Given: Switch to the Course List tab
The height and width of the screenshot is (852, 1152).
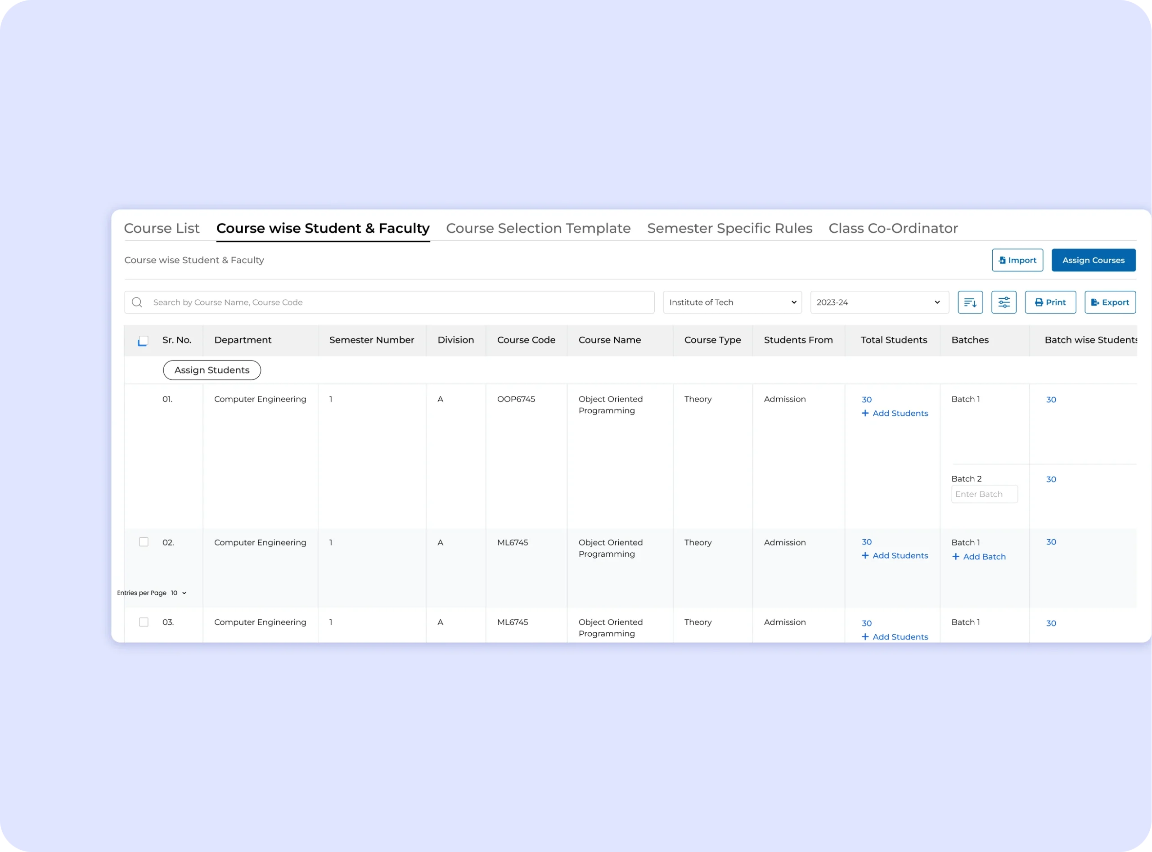Looking at the screenshot, I should click(162, 228).
